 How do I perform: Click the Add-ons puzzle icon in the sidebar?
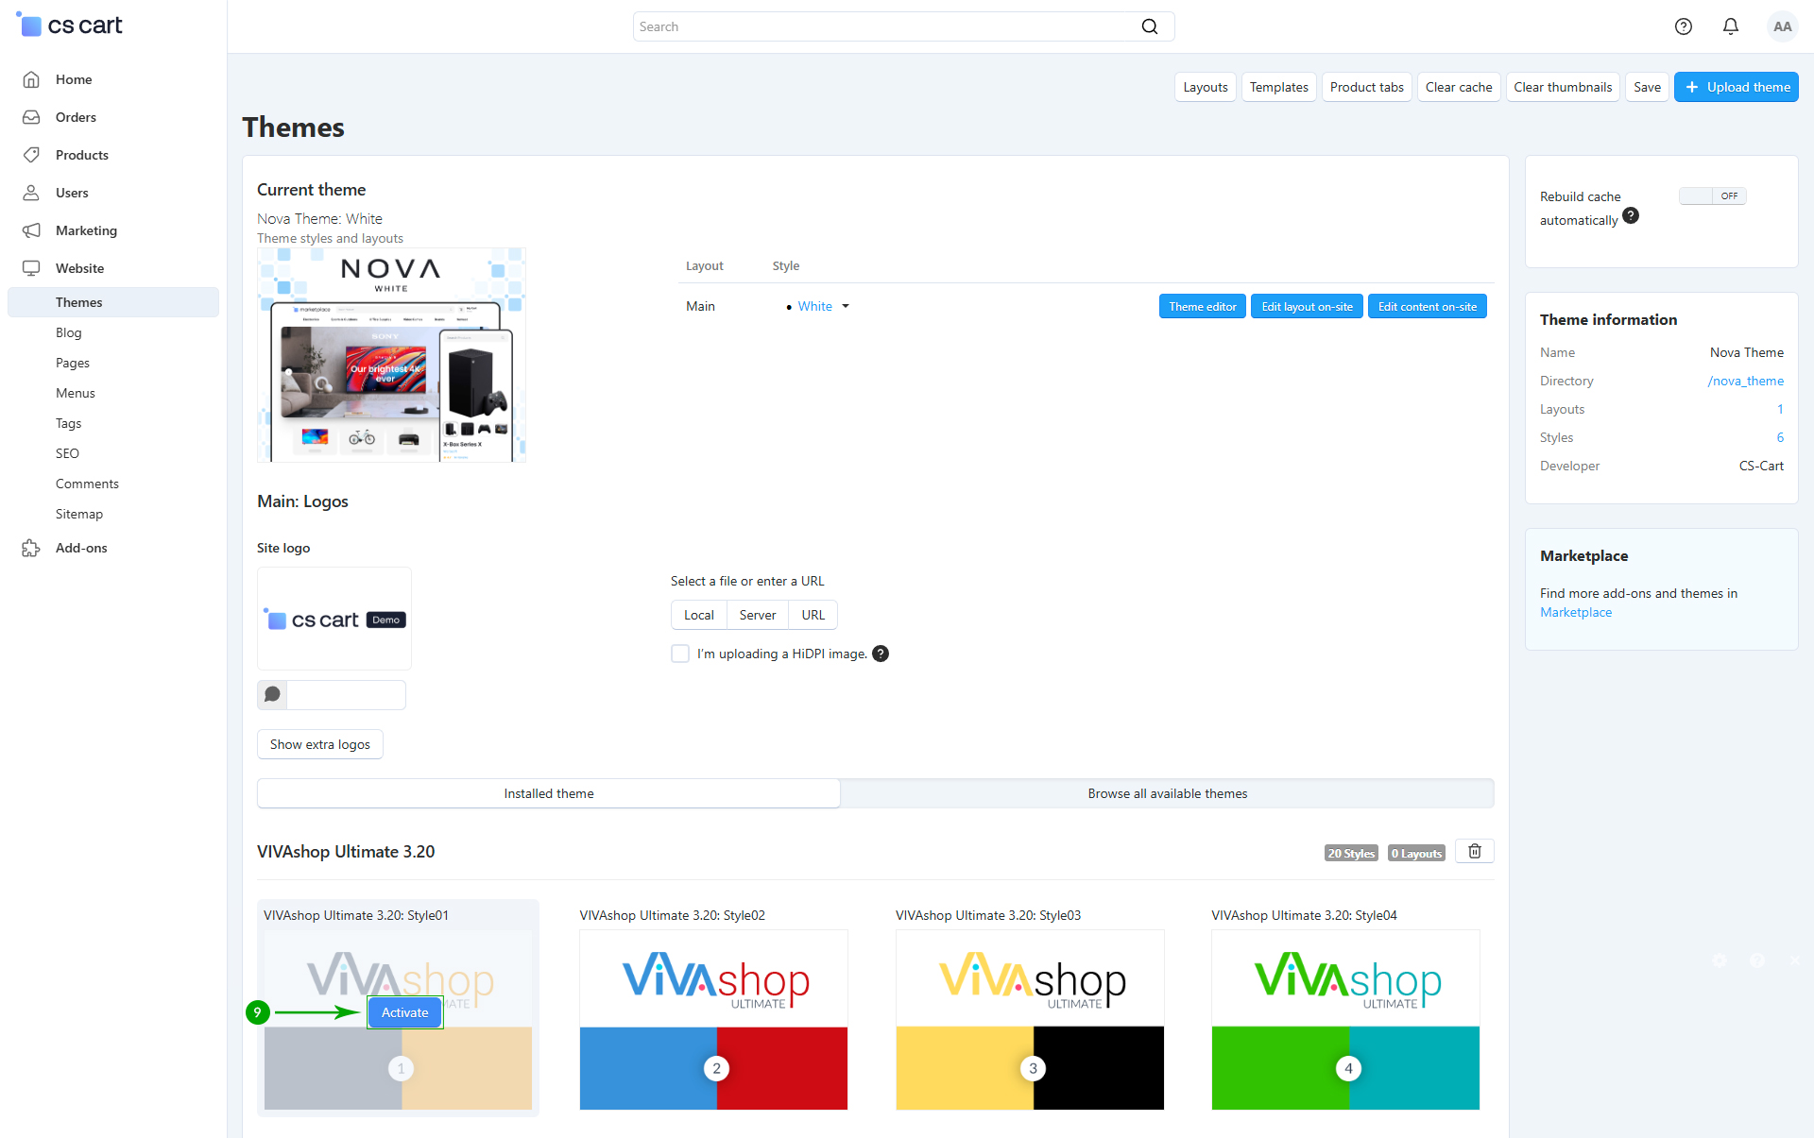click(31, 548)
